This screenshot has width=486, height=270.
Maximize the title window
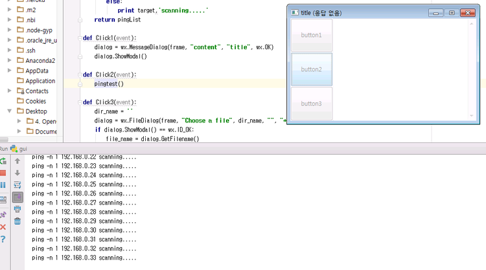[452, 13]
